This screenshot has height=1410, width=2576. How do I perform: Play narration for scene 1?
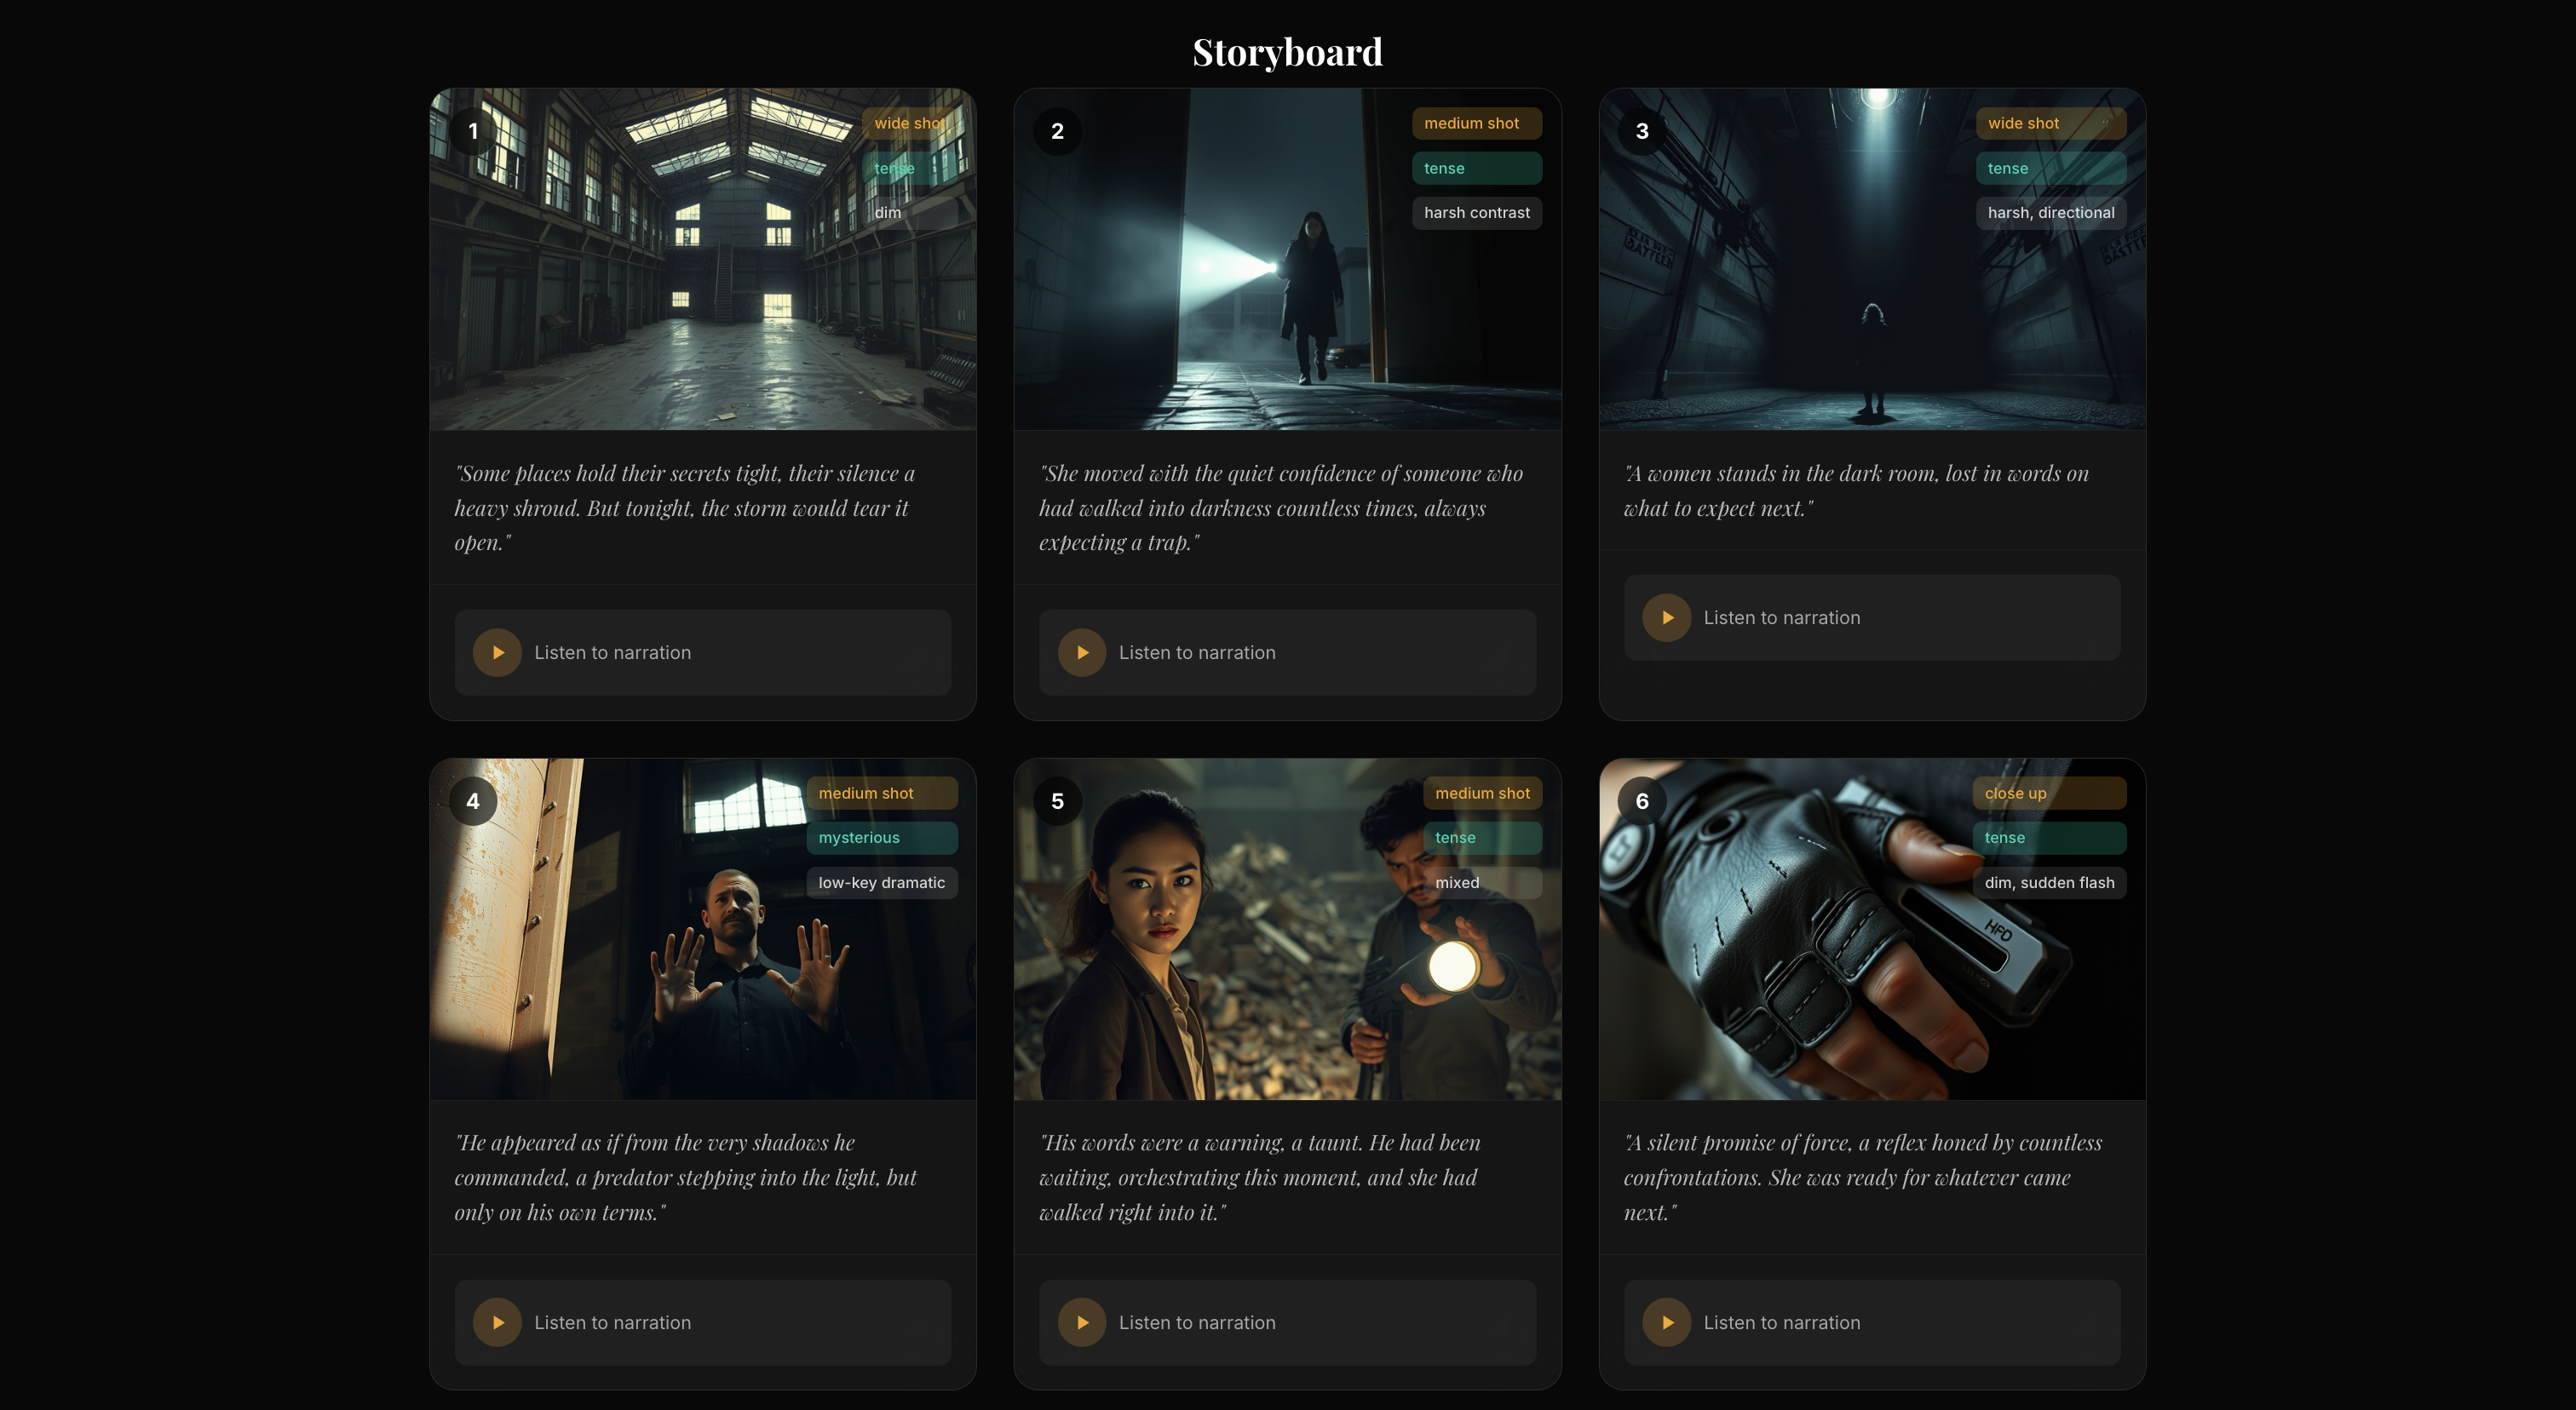click(497, 652)
